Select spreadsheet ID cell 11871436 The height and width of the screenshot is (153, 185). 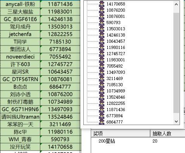tap(60, 4)
